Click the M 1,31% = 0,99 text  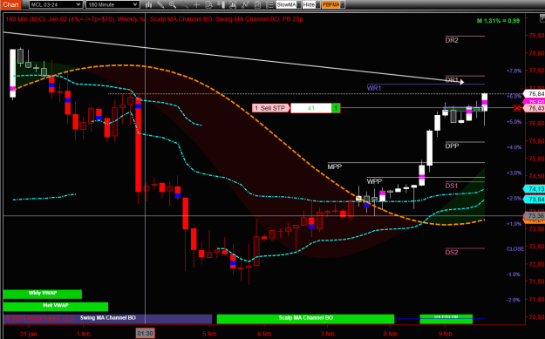point(498,21)
